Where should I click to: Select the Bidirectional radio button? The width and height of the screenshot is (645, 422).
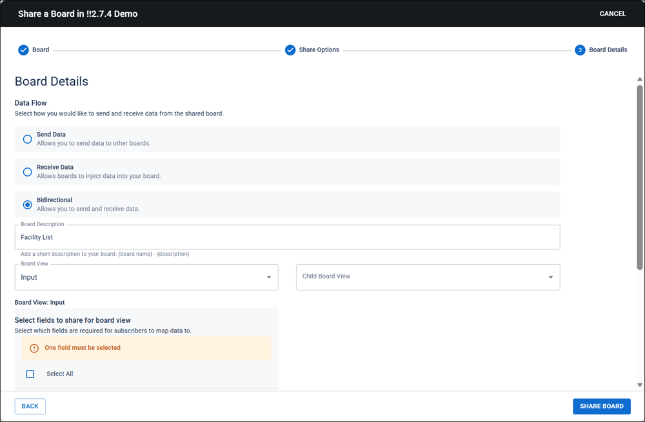28,205
